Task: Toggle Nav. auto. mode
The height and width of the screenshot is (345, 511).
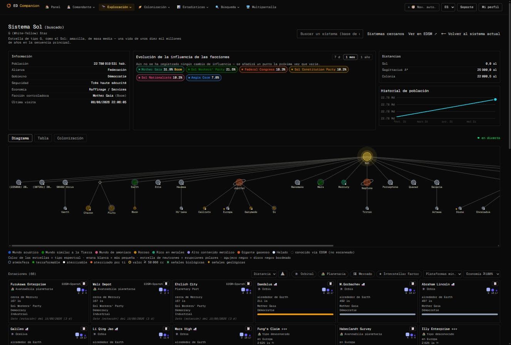Action: click(422, 7)
